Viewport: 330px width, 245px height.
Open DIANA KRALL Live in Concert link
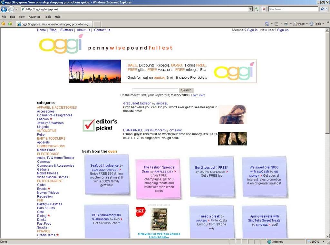tap(144, 130)
